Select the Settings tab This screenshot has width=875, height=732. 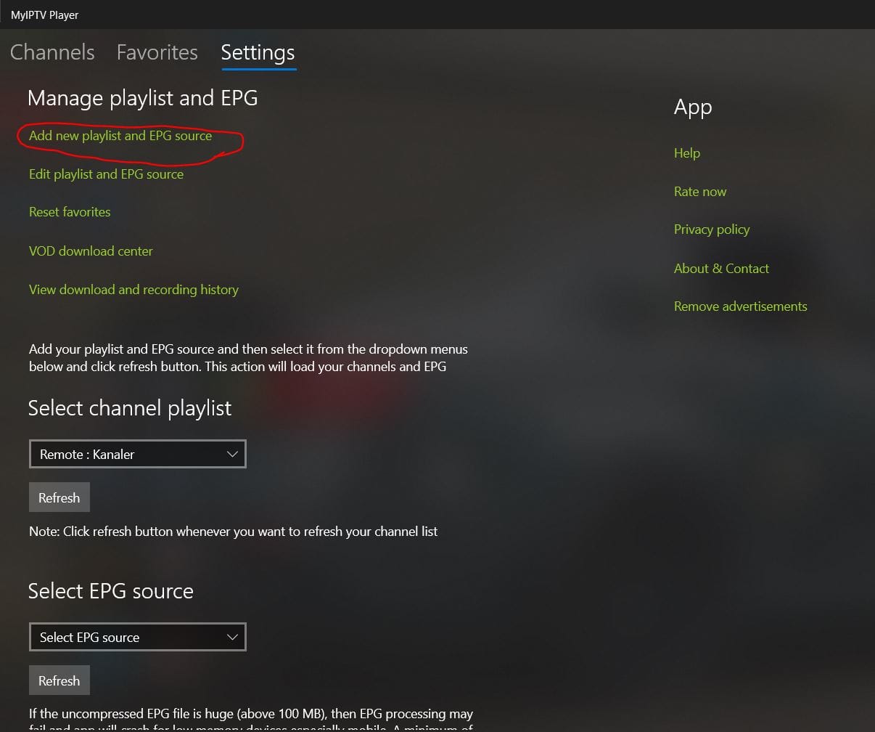(258, 52)
